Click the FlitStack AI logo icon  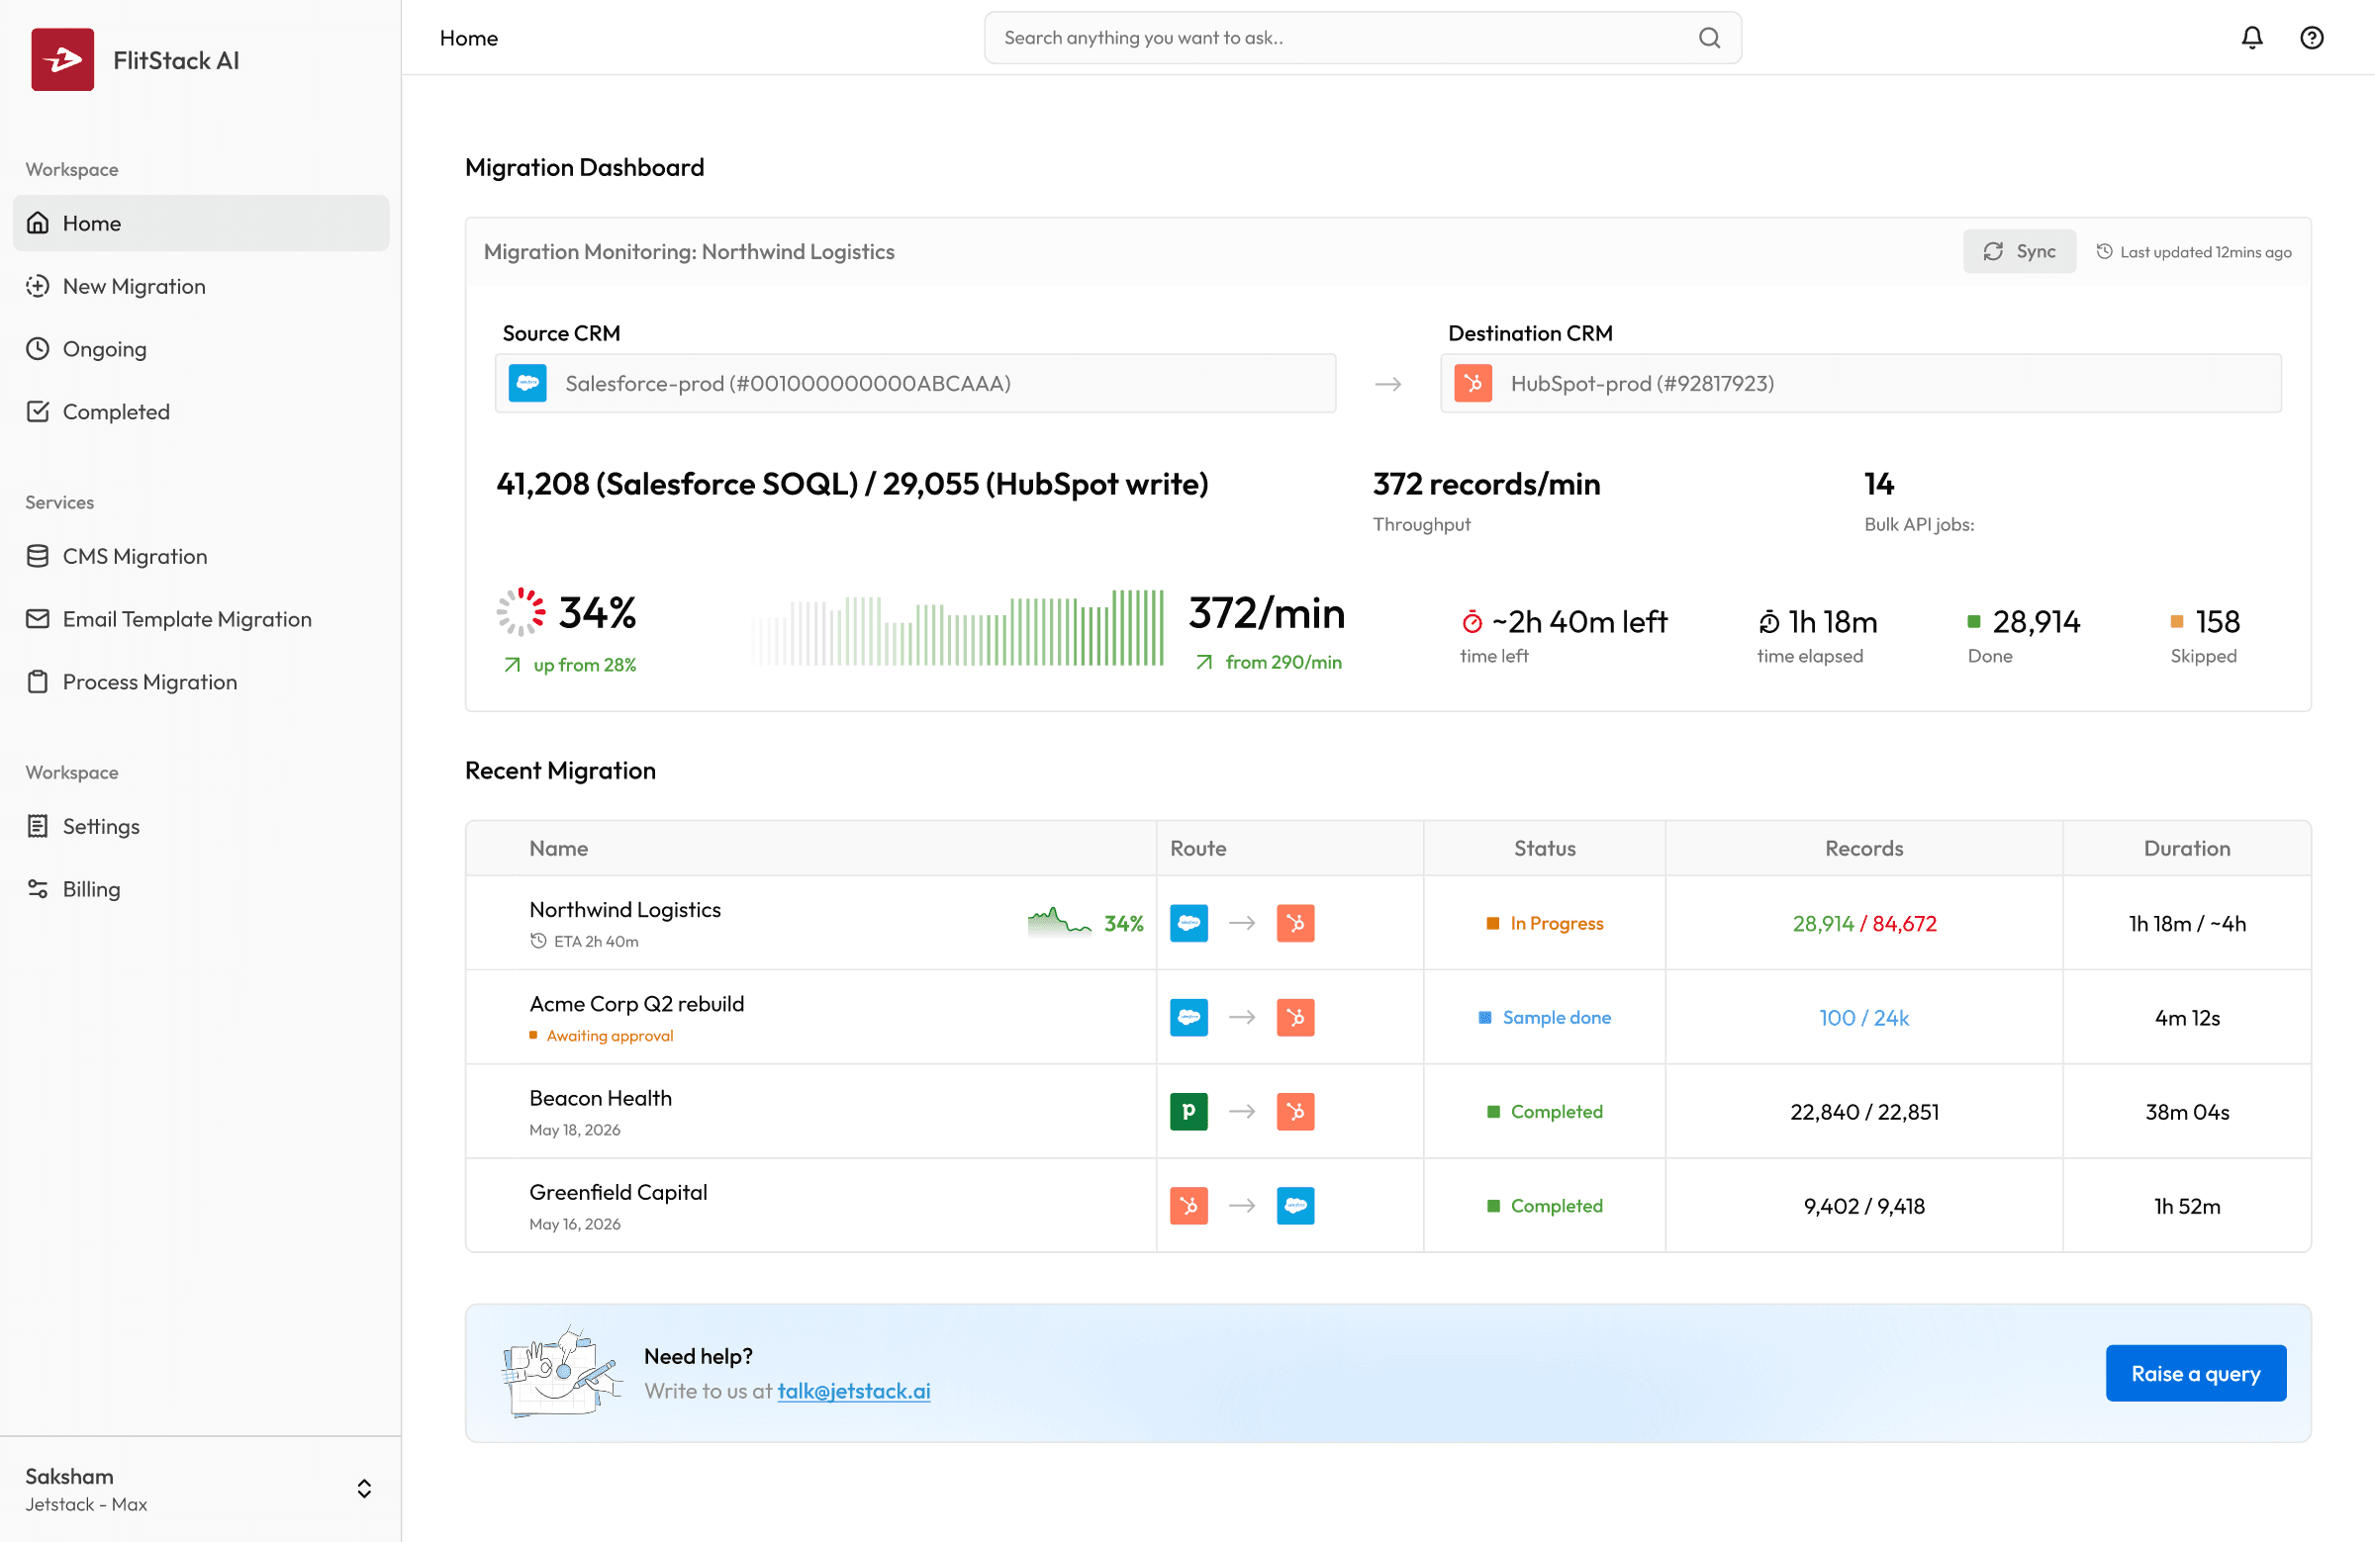tap(62, 60)
